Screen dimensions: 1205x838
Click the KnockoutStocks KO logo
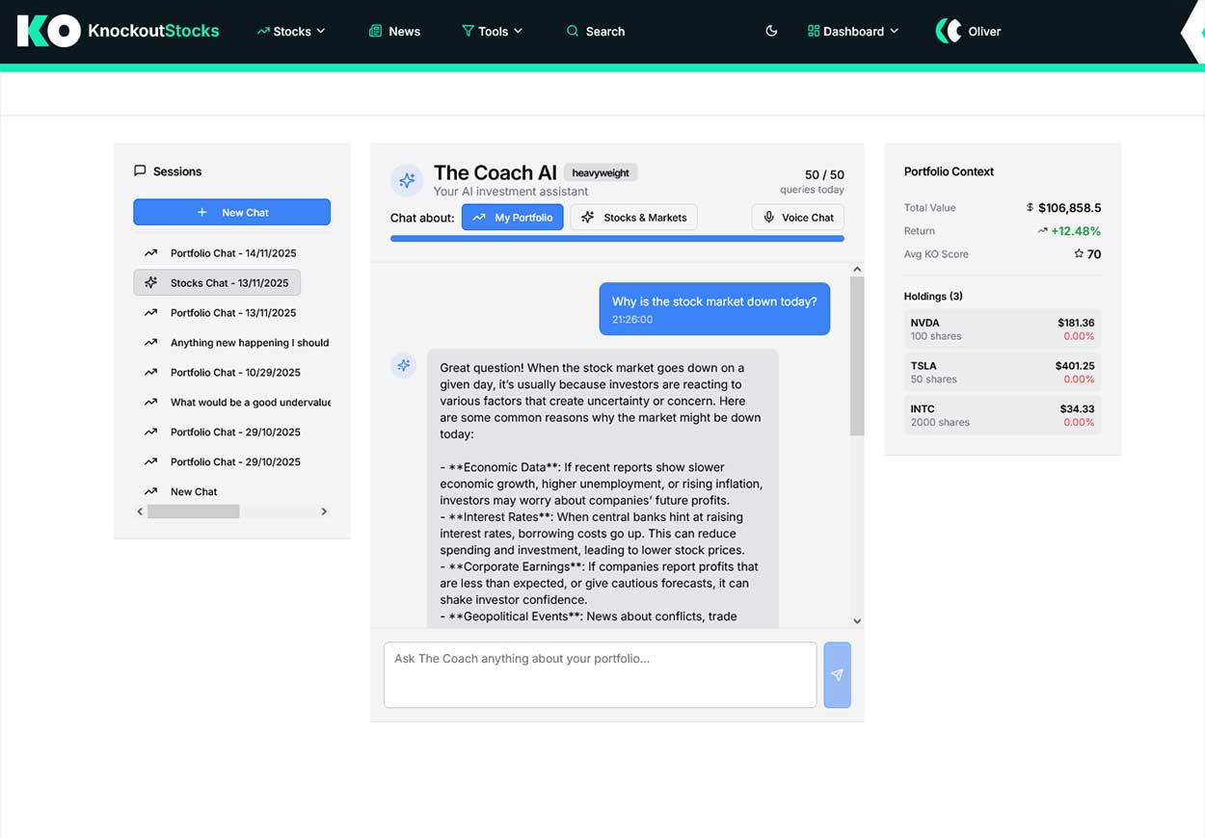coord(48,31)
